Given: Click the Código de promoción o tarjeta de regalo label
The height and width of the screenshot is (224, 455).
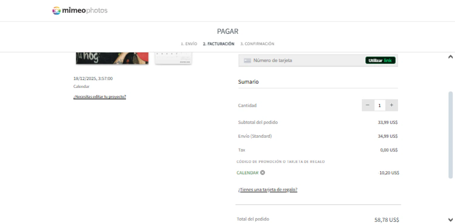Looking at the screenshot, I should tap(281, 162).
